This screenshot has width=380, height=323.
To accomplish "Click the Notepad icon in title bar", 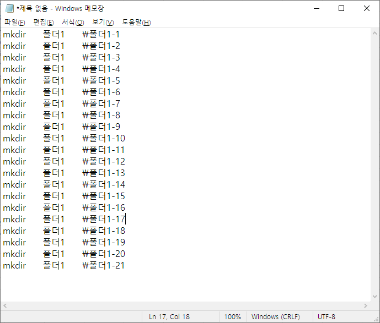I will [x=9, y=8].
